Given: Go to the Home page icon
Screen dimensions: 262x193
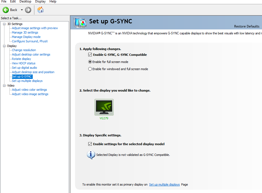Looking at the screenshot, I should [x=40, y=10].
